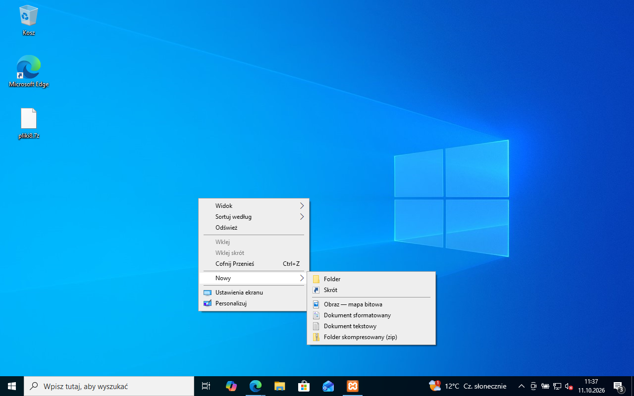Create a Folder skompresowany (zip)
Viewport: 634px width, 396px height.
click(371, 337)
